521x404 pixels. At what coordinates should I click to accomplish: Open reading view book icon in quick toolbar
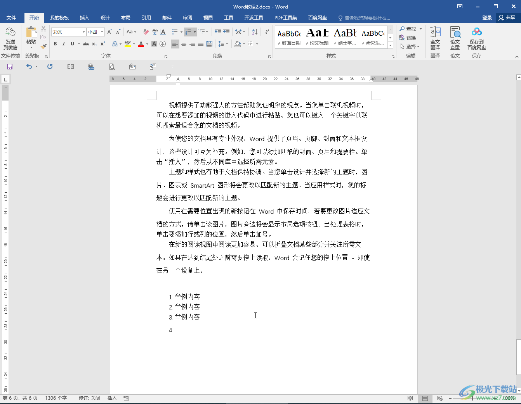70,67
